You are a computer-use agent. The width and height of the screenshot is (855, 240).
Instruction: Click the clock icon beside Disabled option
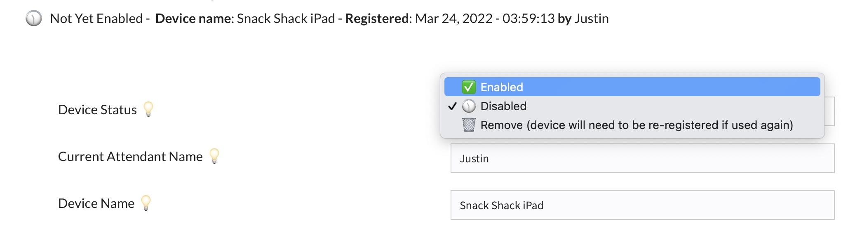pos(469,106)
